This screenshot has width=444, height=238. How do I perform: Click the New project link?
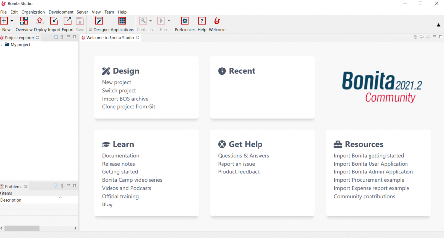pos(116,82)
